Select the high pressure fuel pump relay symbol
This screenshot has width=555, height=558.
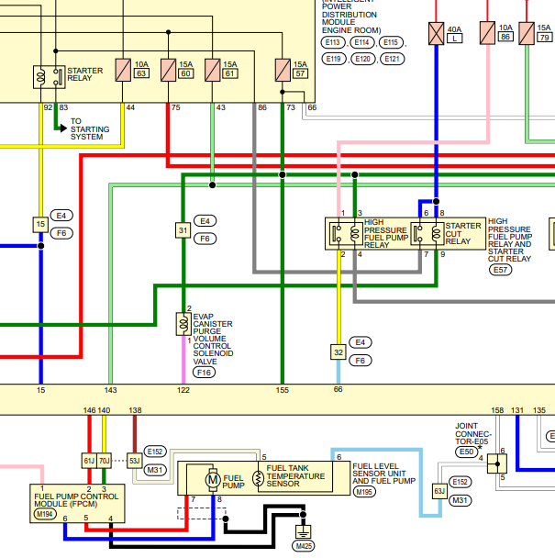point(346,233)
